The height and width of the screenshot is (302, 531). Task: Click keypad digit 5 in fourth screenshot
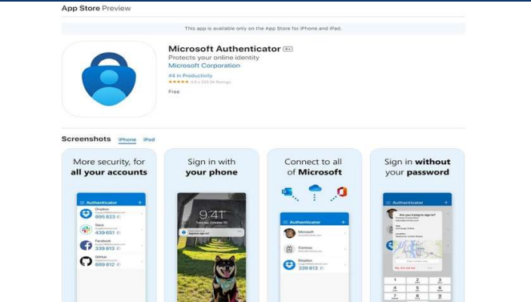[x=417, y=288]
